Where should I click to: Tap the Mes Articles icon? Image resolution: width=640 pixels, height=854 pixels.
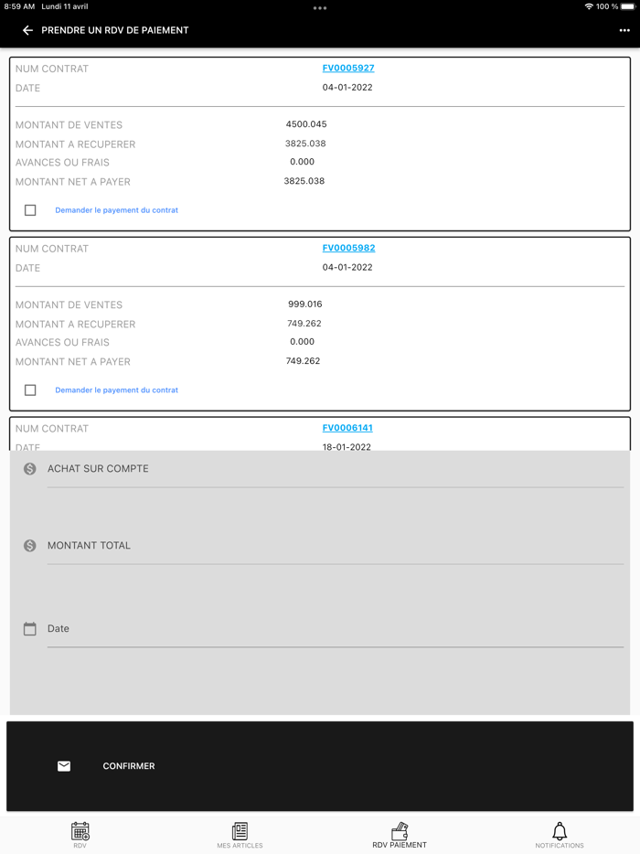pos(240,831)
